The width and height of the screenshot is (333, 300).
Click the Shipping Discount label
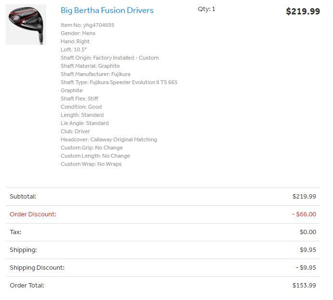pos(37,267)
